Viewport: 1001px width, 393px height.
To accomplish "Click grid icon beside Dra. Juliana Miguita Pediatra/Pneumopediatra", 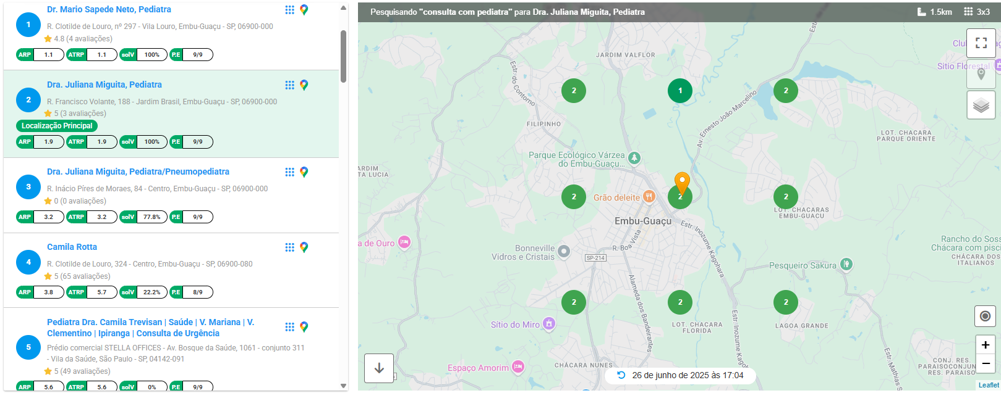I will click(x=289, y=172).
